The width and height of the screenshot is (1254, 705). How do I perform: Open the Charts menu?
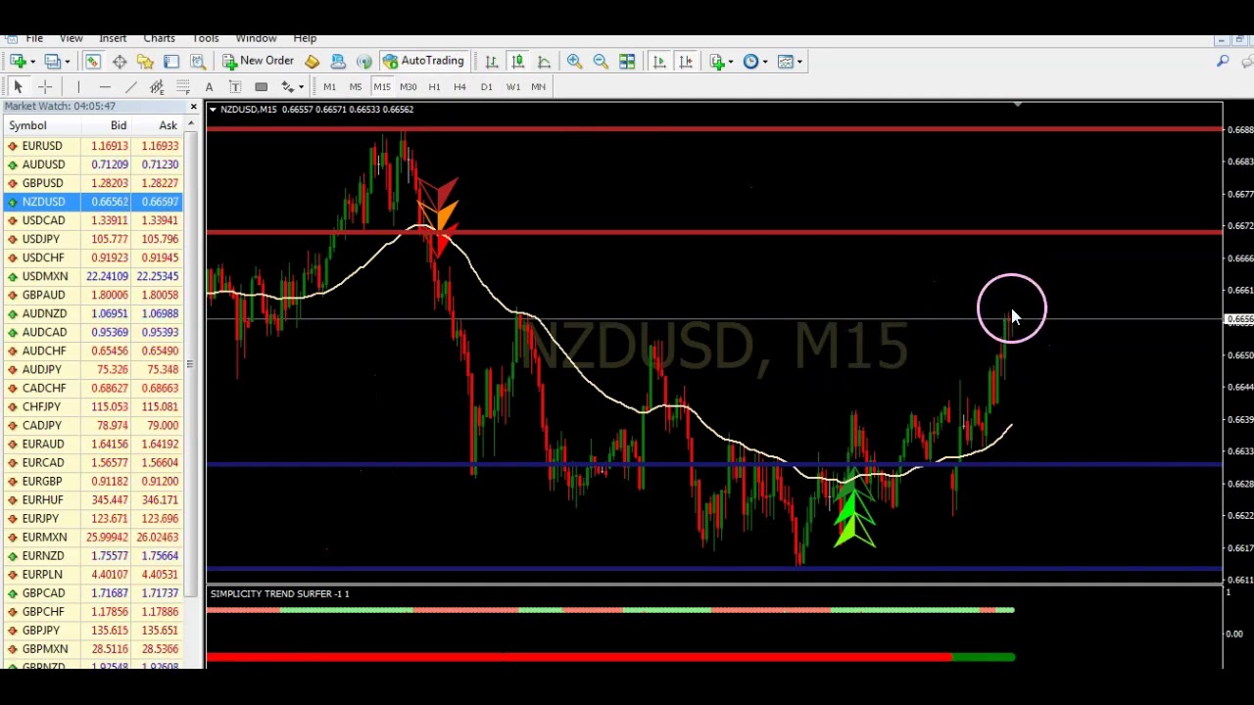[159, 39]
